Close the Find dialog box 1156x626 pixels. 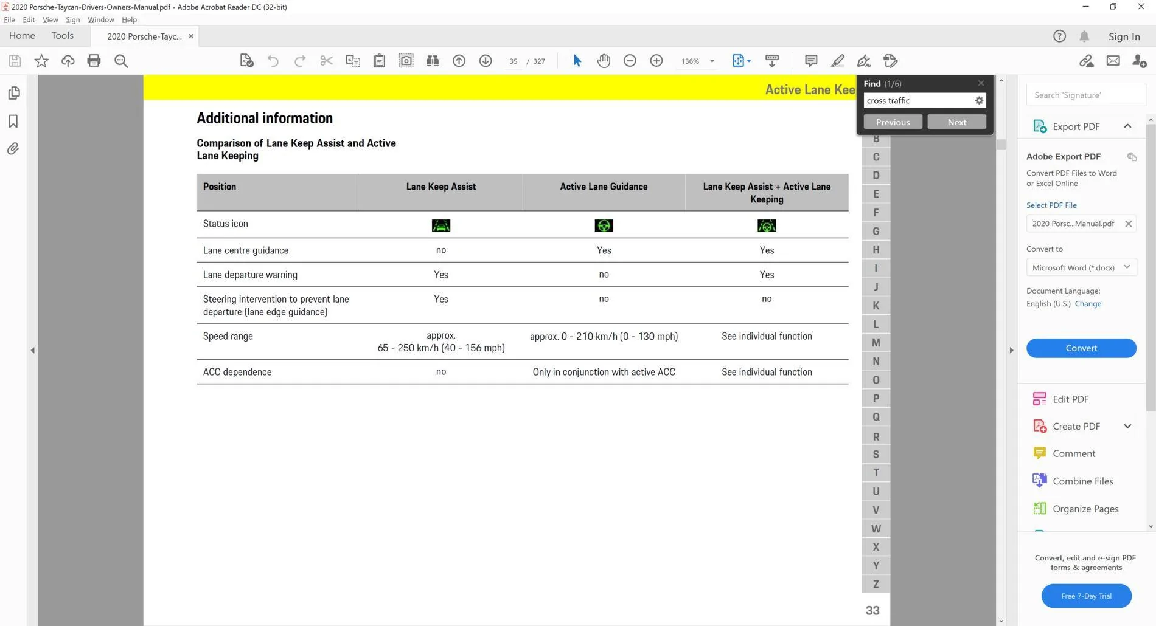pyautogui.click(x=981, y=83)
